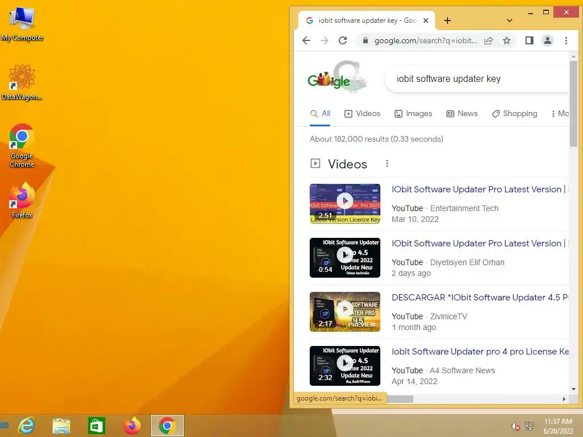This screenshot has width=583, height=437.
Task: View site information via the lock icon
Action: 365,40
